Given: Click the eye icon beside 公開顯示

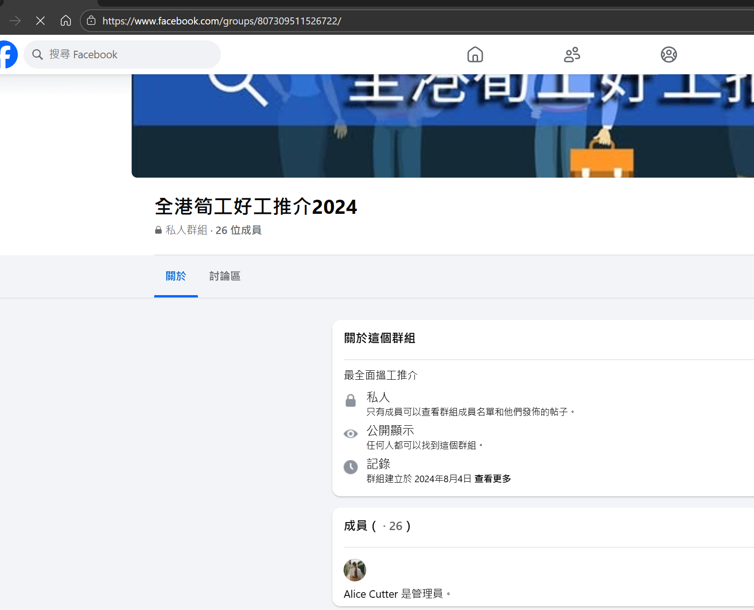Looking at the screenshot, I should click(350, 434).
